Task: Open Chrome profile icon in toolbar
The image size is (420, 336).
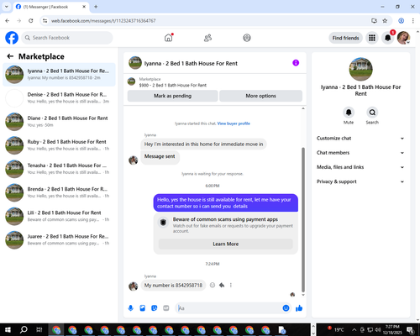Action: (x=401, y=21)
